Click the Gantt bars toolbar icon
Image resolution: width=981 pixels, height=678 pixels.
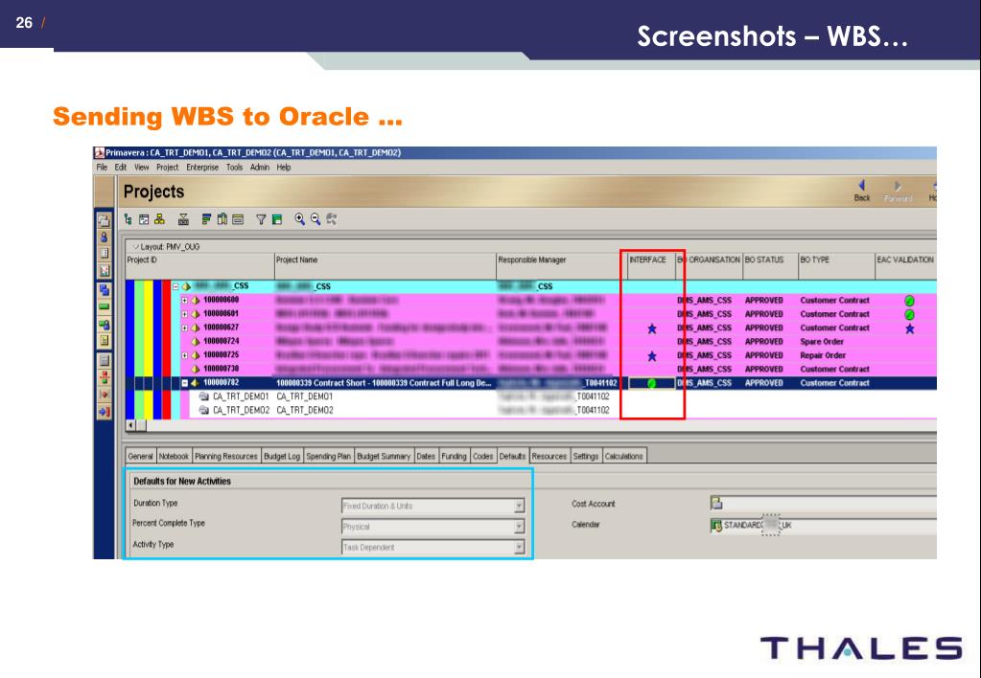point(206,219)
